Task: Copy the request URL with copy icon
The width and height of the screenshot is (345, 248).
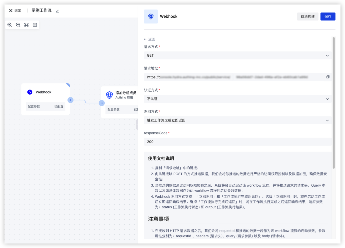Action: (x=328, y=77)
